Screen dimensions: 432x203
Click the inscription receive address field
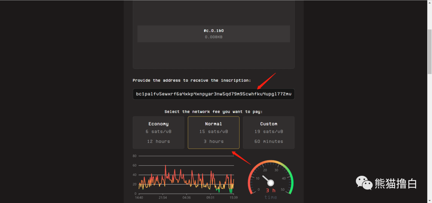(214, 94)
